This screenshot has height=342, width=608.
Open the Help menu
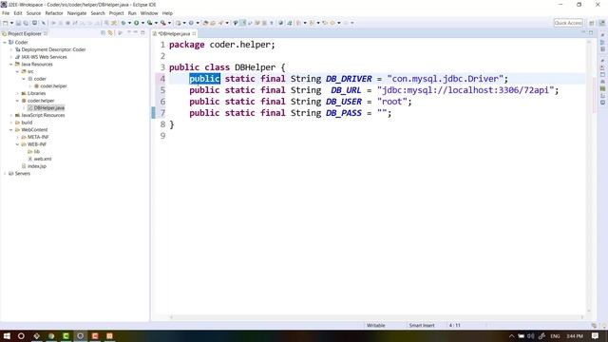(x=167, y=13)
